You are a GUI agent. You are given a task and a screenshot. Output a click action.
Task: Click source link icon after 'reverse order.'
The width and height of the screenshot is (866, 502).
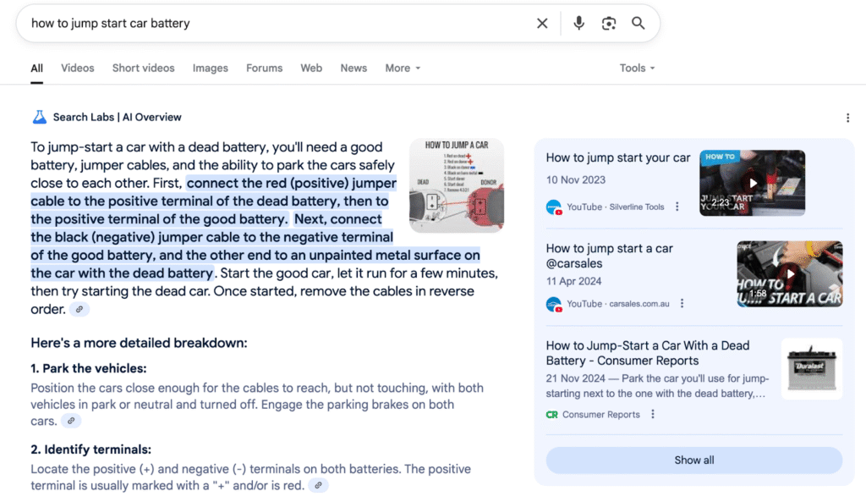[79, 310]
